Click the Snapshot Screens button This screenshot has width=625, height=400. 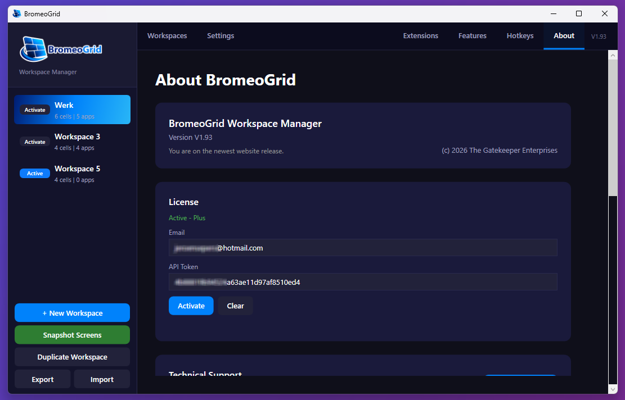tap(72, 334)
